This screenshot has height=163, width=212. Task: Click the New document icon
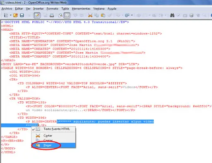point(6,15)
